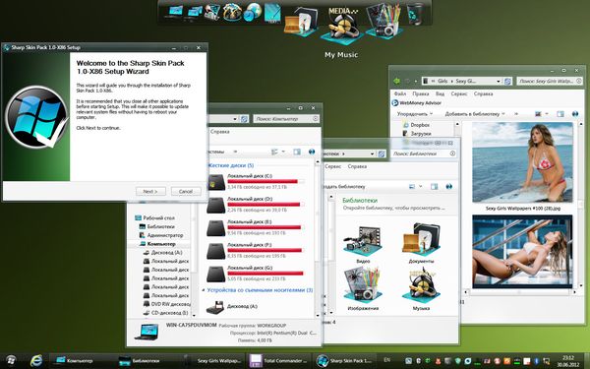Open the Справка menu in the Sexy Girls window
Image resolution: width=590 pixels, height=369 pixels.
[x=483, y=93]
